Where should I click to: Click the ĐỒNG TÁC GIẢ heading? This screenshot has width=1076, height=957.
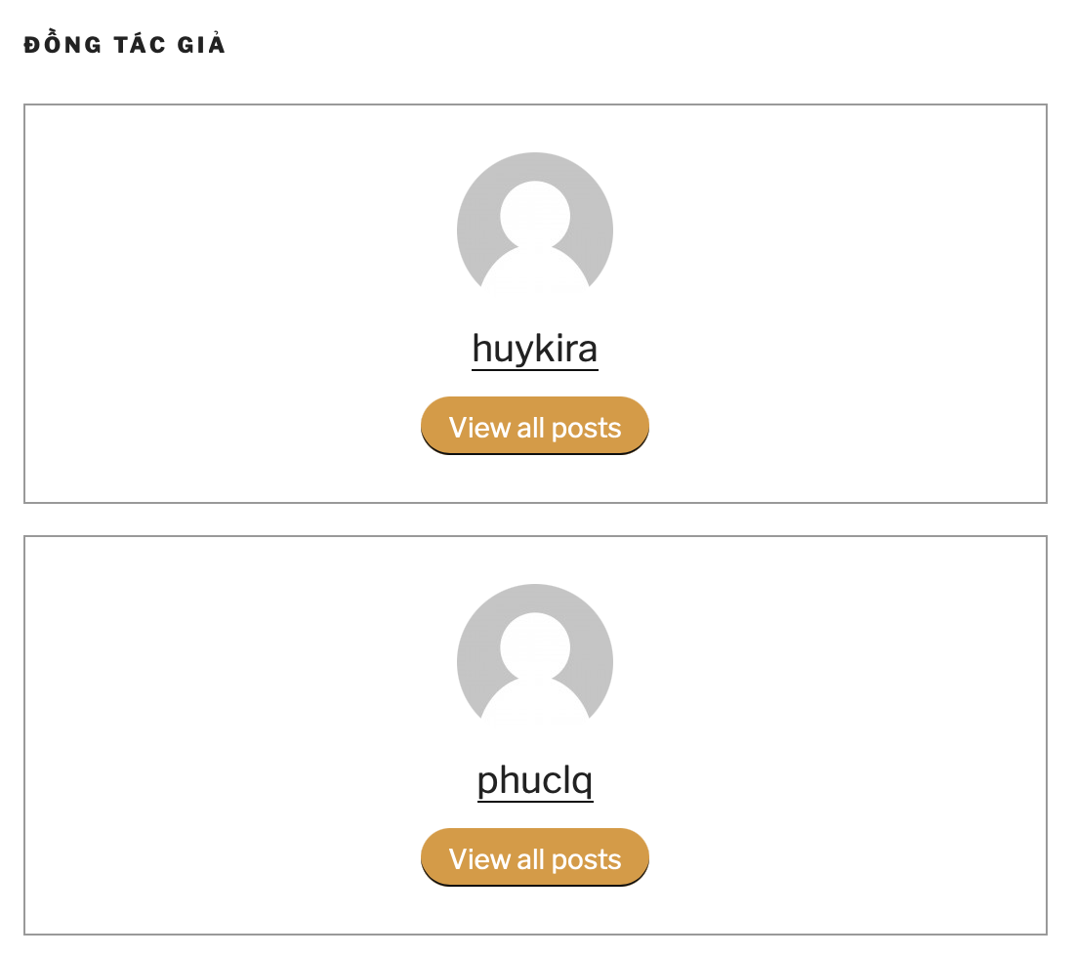click(x=125, y=45)
